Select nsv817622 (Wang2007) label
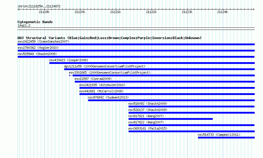The image size is (263, 158). click(x=146, y=122)
